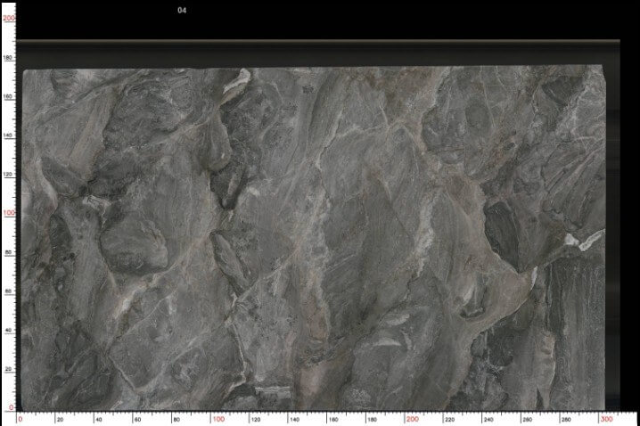The height and width of the screenshot is (426, 640).
Task: Click the 240 tick on horizontal ruler
Action: coord(488,420)
